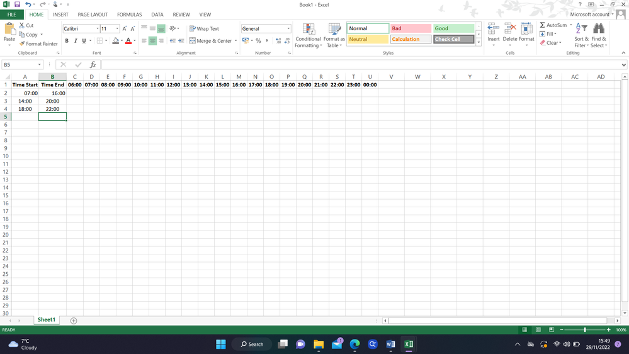The image size is (629, 354).
Task: Activate the Format Painter brush
Action: pyautogui.click(x=38, y=43)
